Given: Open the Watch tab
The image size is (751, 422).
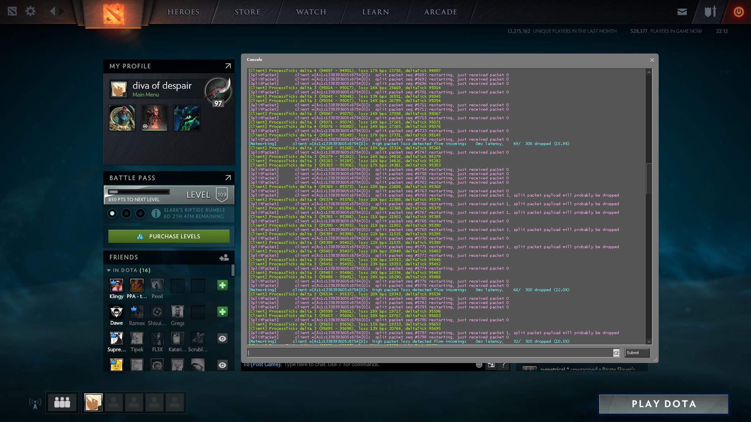Looking at the screenshot, I should (x=311, y=12).
